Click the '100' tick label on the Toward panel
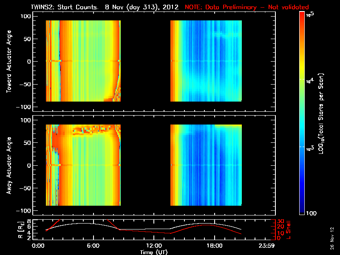 click(x=26, y=16)
